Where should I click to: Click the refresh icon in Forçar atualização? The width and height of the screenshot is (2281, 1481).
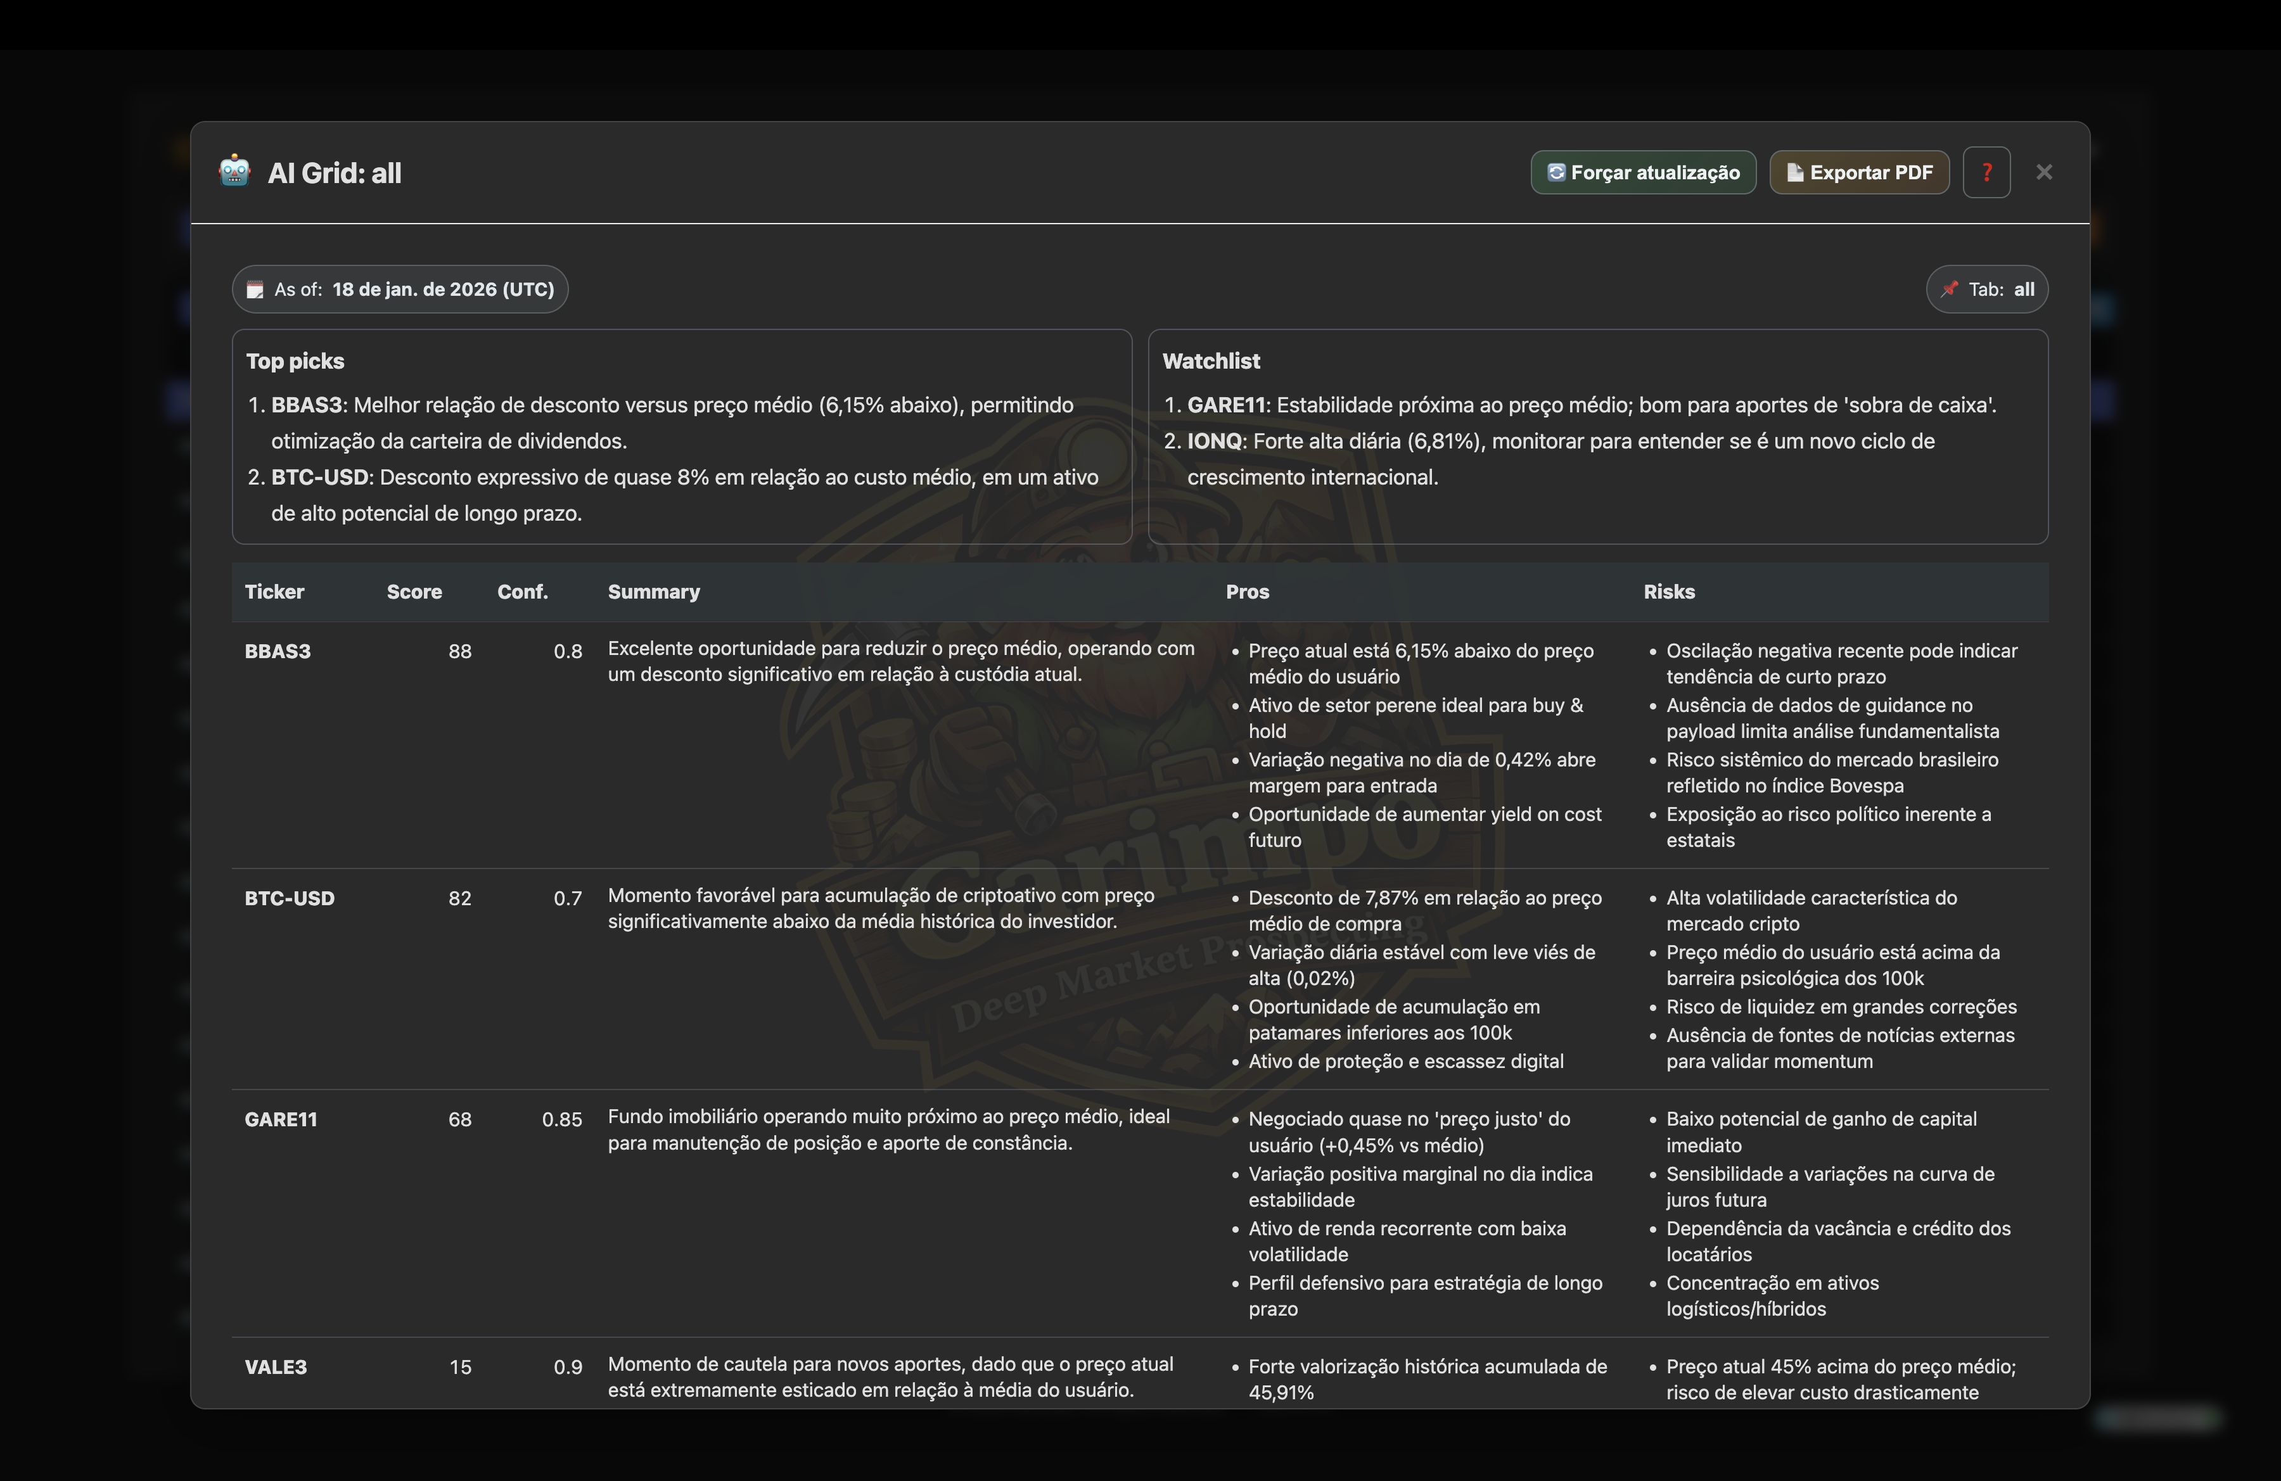(1556, 172)
